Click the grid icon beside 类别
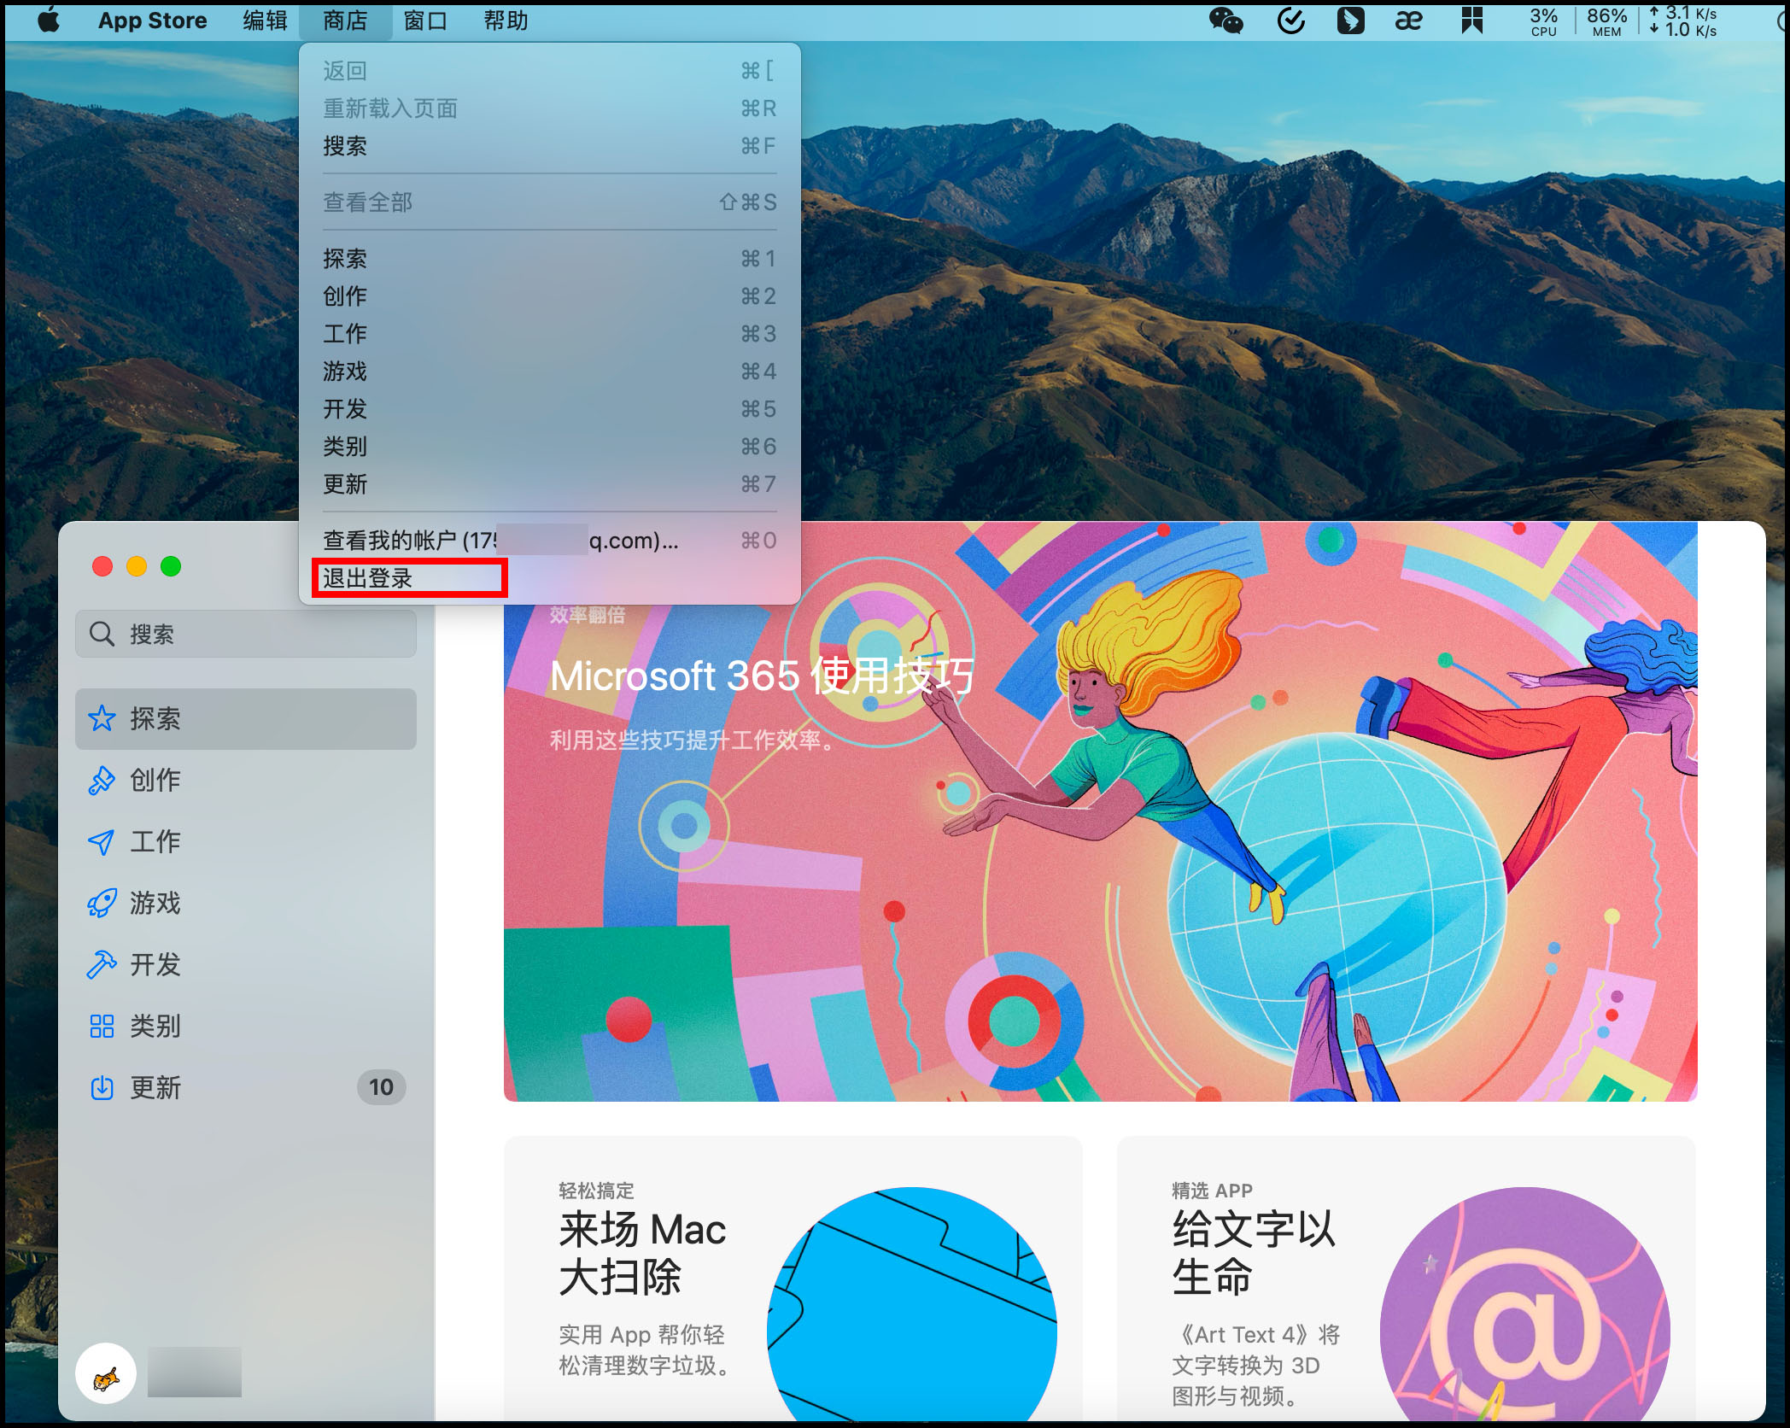Screen dimensions: 1790x1428 [x=102, y=1026]
